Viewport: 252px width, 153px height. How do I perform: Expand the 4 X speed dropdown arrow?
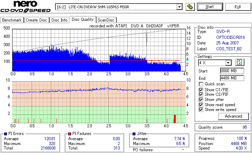click(228, 63)
